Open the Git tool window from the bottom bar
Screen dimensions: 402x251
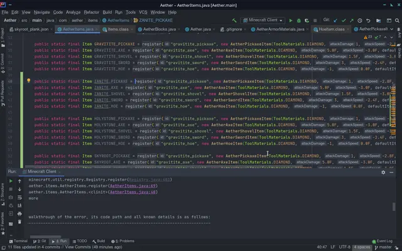pyautogui.click(x=40, y=241)
